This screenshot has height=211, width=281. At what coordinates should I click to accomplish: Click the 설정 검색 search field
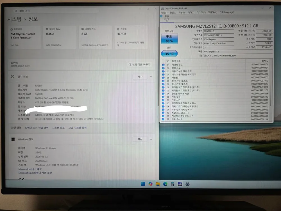[x=56, y=11]
